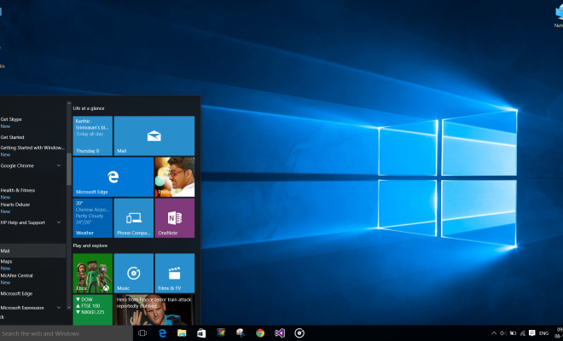The width and height of the screenshot is (563, 341).
Task: Open the volume control in system tray
Action: tap(502, 333)
